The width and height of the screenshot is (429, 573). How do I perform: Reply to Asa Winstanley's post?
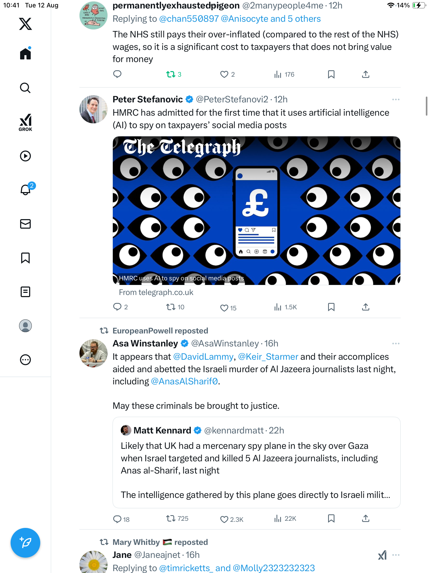[117, 519]
